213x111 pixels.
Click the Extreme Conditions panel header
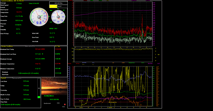coord(7,46)
